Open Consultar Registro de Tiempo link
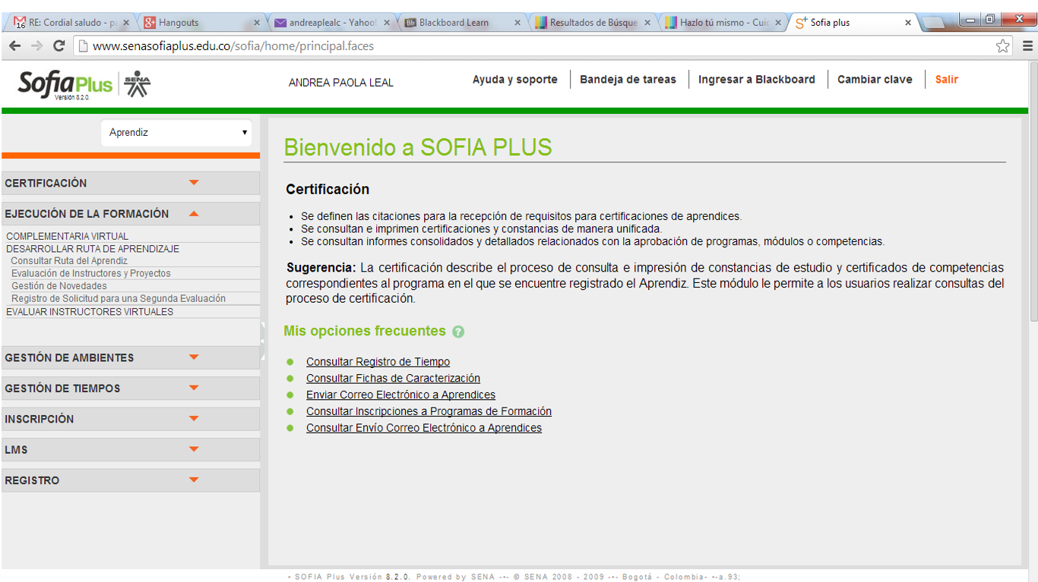1038x582 pixels. [378, 362]
